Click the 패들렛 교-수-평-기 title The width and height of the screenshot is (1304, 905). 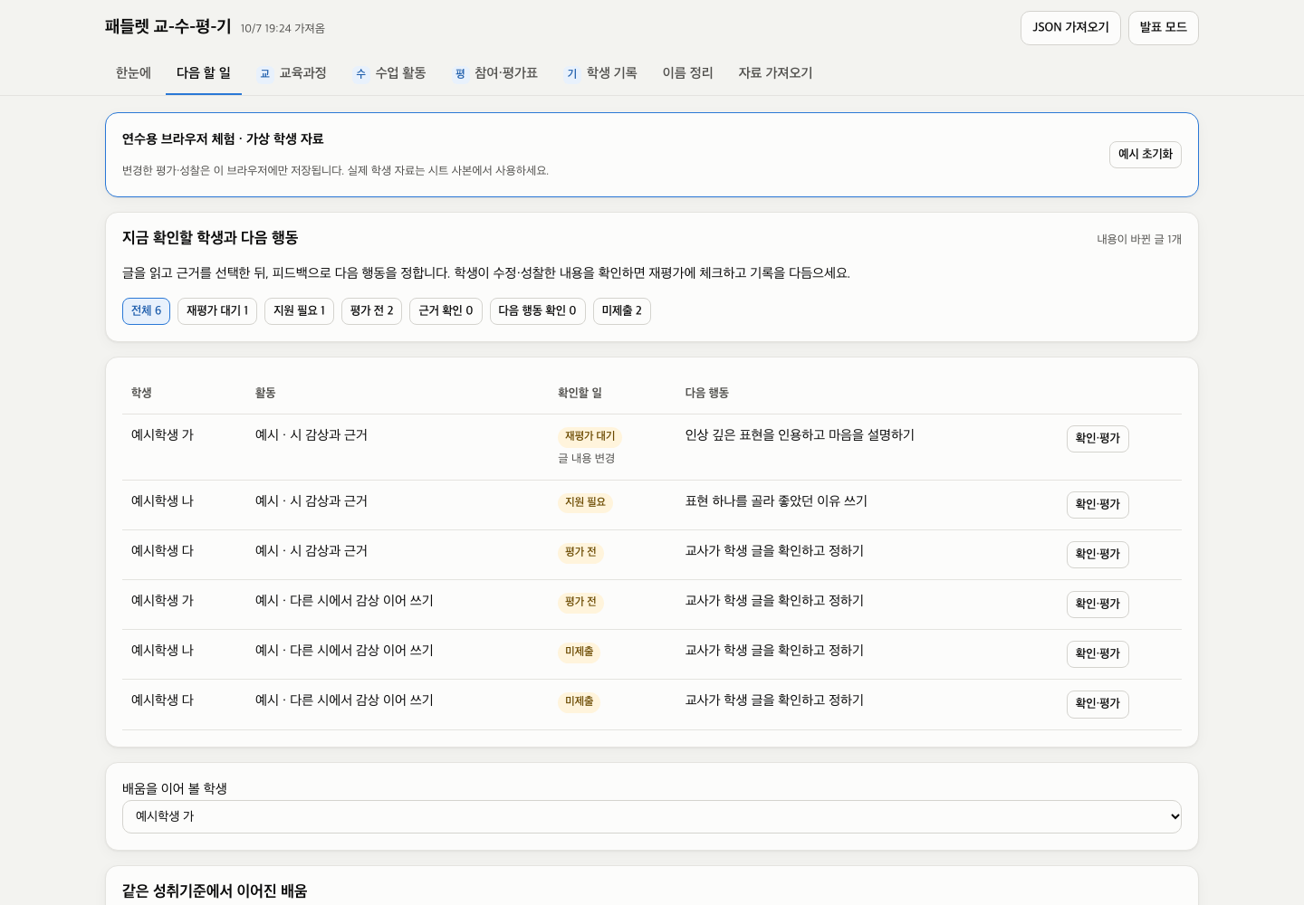(x=168, y=27)
